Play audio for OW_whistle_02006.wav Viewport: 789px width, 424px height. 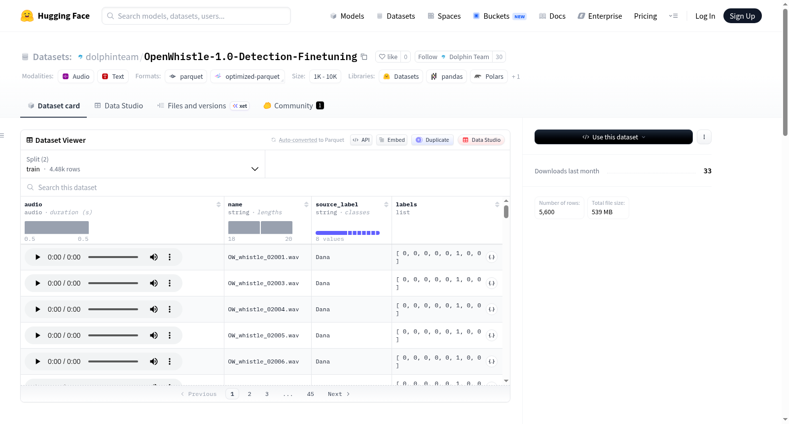(x=38, y=361)
